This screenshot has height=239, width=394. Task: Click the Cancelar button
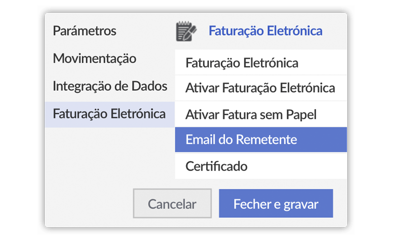click(172, 204)
